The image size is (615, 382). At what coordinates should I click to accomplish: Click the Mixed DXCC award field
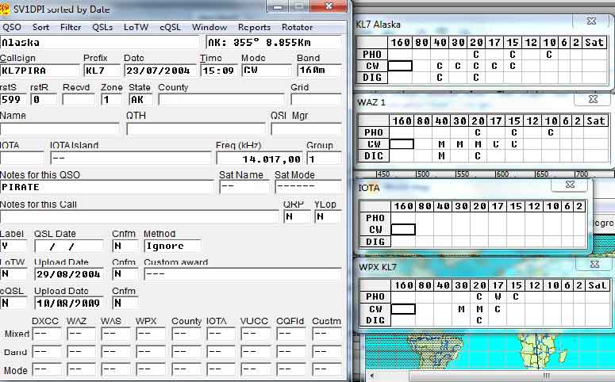[x=47, y=334]
